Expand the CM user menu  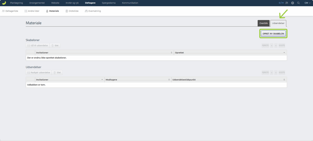pyautogui.click(x=307, y=3)
